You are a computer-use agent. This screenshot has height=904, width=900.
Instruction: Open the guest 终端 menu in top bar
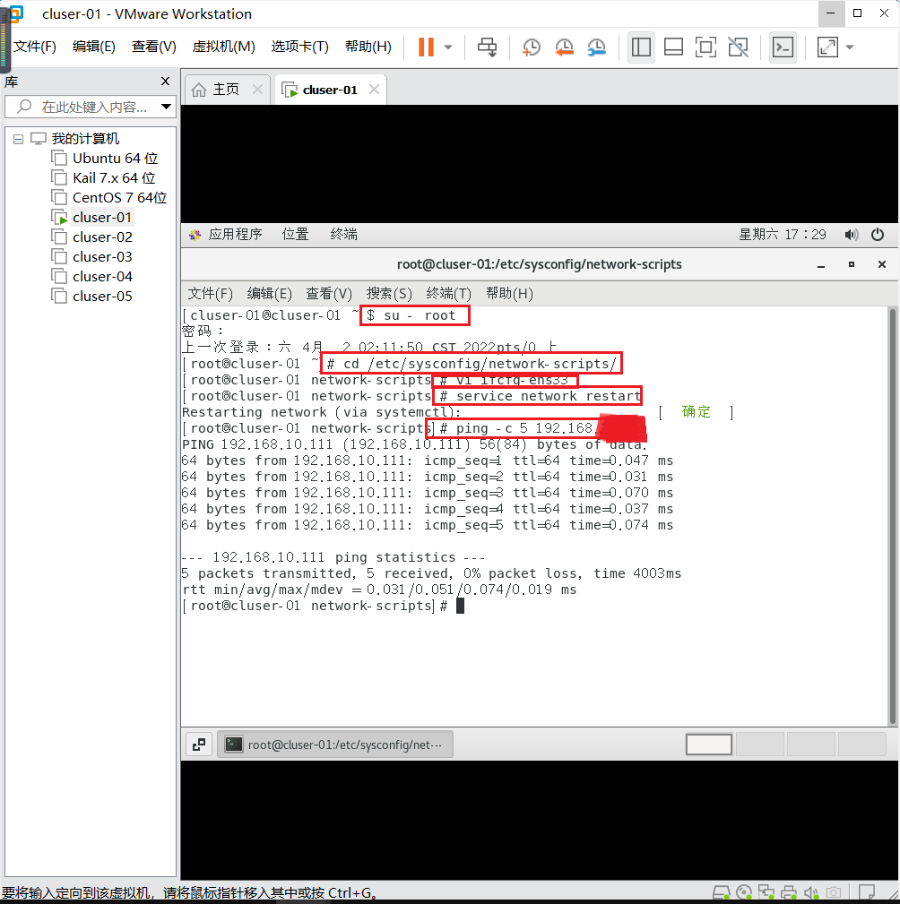344,235
